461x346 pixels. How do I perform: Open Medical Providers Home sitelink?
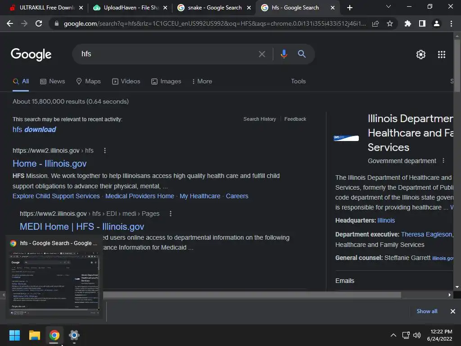(x=140, y=196)
